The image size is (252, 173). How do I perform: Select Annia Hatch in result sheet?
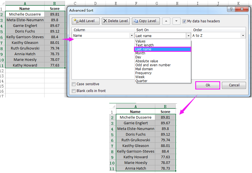(x=135, y=168)
